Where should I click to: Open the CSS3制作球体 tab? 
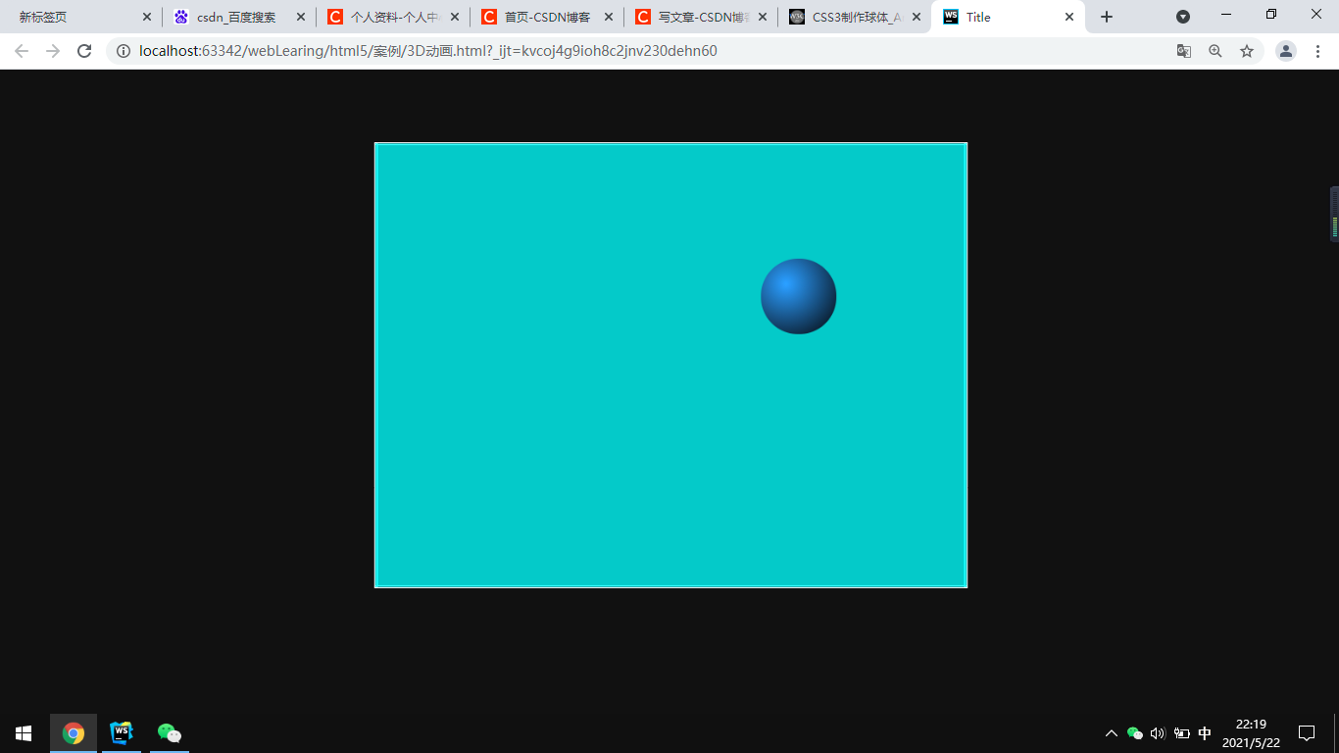pyautogui.click(x=854, y=17)
